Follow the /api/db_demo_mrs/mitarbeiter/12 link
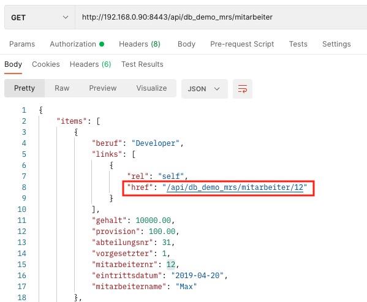Image resolution: width=367 pixels, height=302 pixels. (235, 187)
